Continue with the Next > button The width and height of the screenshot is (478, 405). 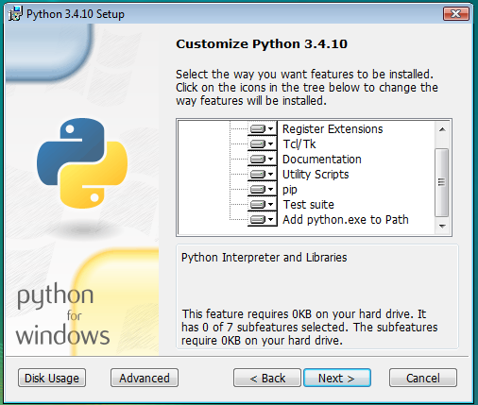337,378
